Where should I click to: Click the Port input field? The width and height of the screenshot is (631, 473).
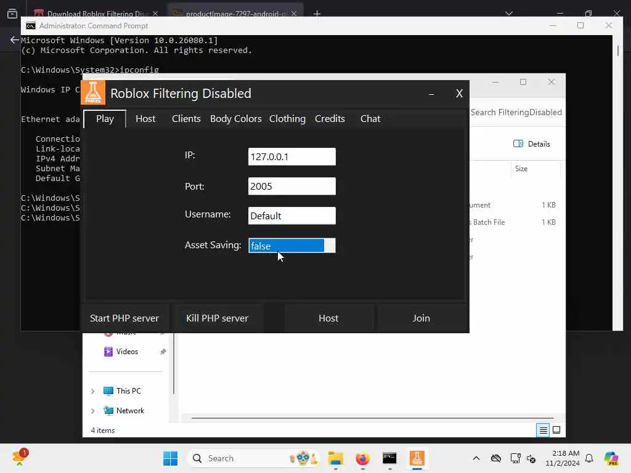[x=291, y=186]
